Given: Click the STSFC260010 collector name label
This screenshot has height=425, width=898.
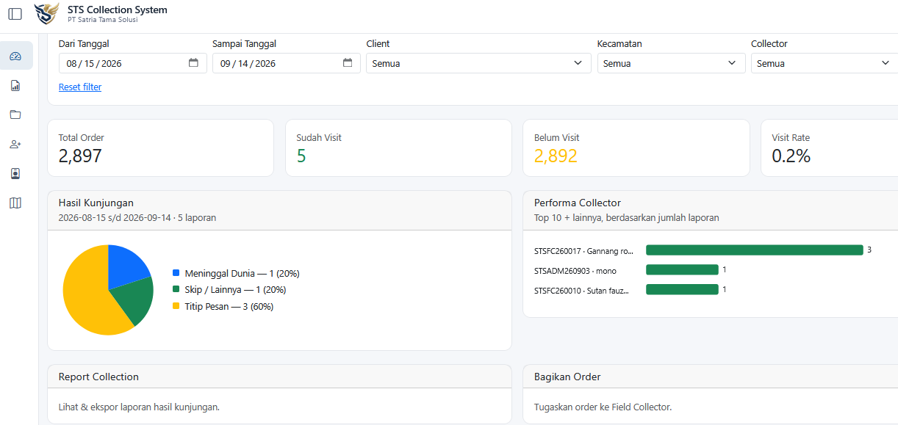Looking at the screenshot, I should tap(581, 290).
